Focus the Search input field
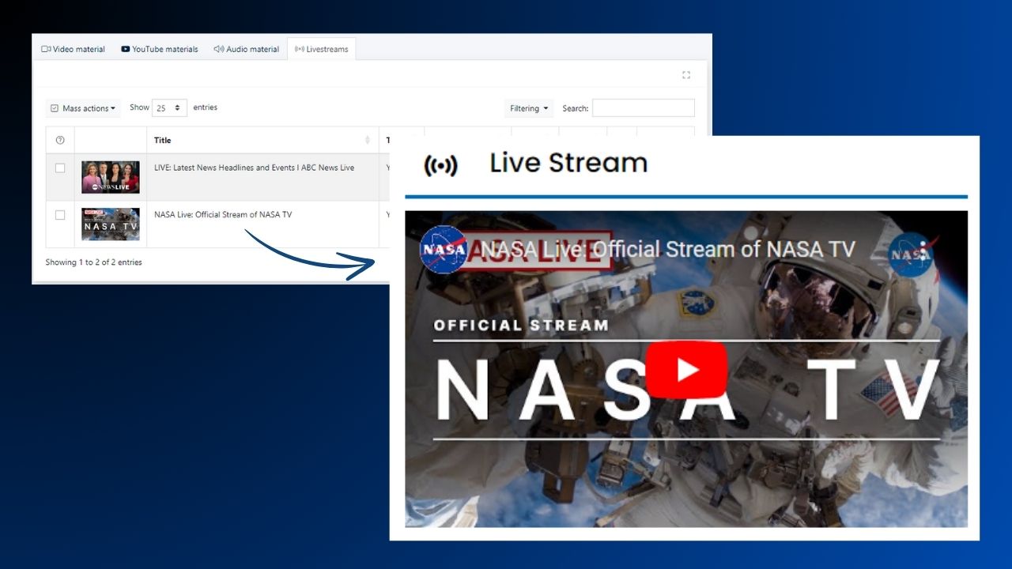 pos(643,108)
